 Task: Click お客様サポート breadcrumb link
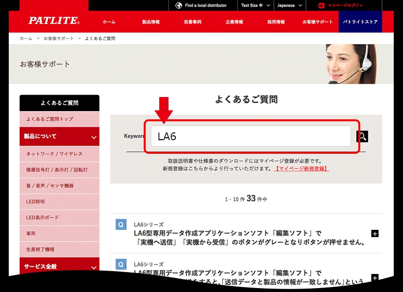click(59, 38)
